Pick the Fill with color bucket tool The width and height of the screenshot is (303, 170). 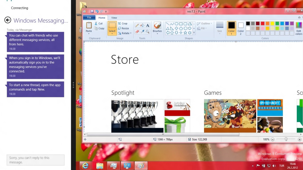coord(142,25)
